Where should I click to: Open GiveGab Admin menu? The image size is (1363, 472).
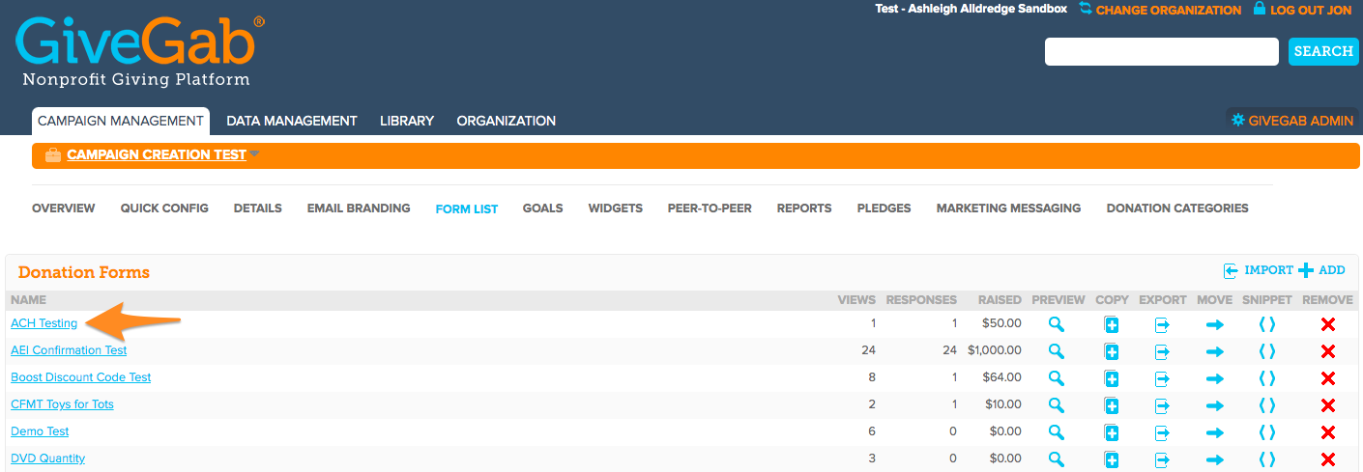pos(1292,121)
